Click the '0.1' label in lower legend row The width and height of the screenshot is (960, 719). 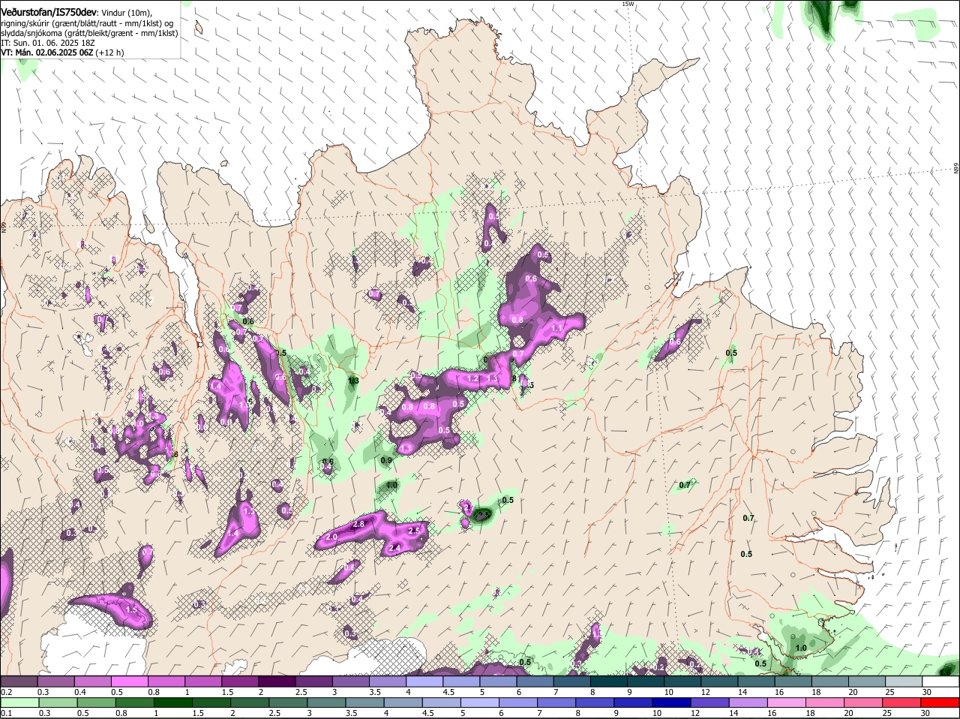(x=6, y=713)
